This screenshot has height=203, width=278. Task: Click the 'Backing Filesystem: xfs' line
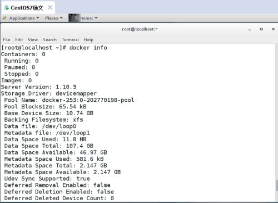click(44, 120)
